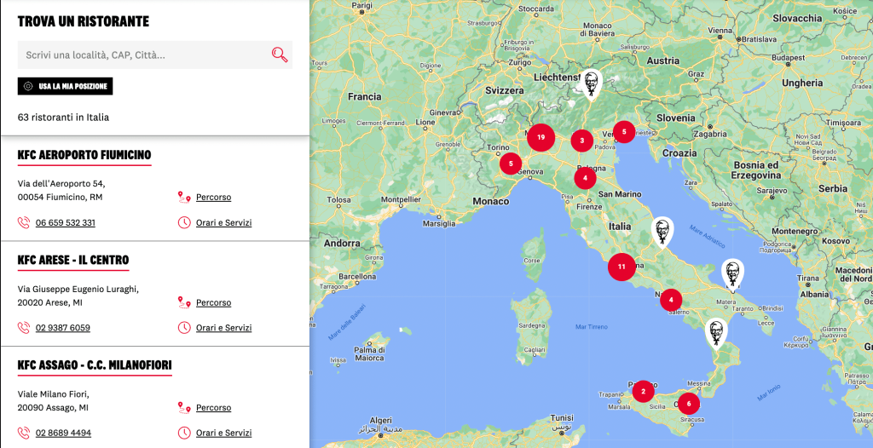Click clock icon for Aeroporto Fiumicino hours
The width and height of the screenshot is (873, 448).
coord(184,222)
